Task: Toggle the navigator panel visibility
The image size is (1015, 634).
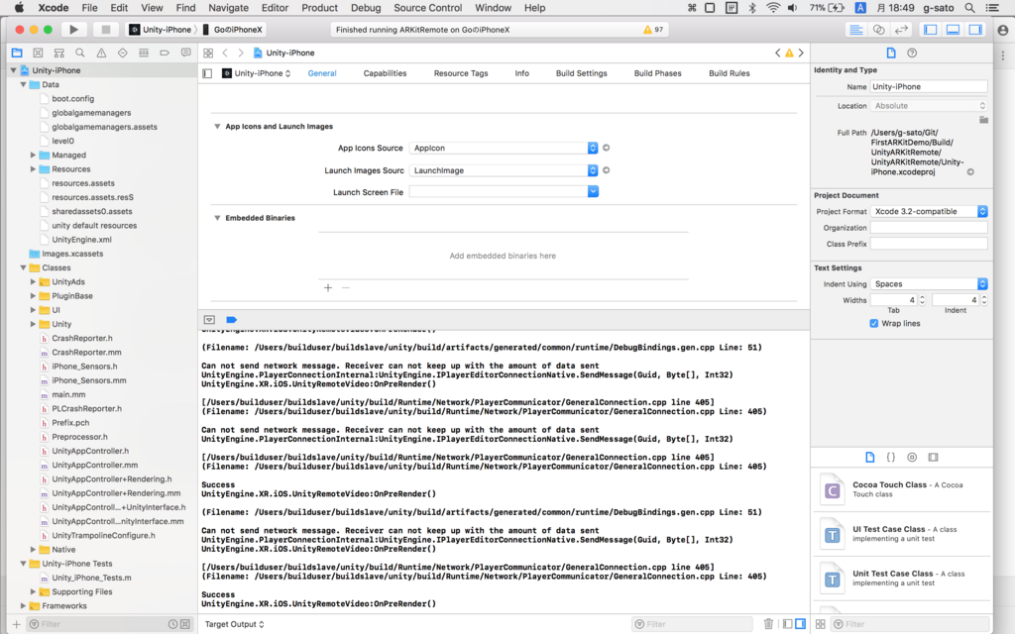Action: coord(930,30)
